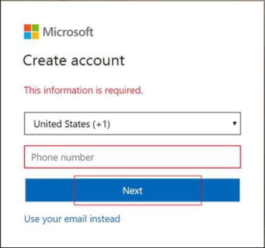Open the United States (+1) country selector
This screenshot has width=265, height=248.
(x=132, y=123)
